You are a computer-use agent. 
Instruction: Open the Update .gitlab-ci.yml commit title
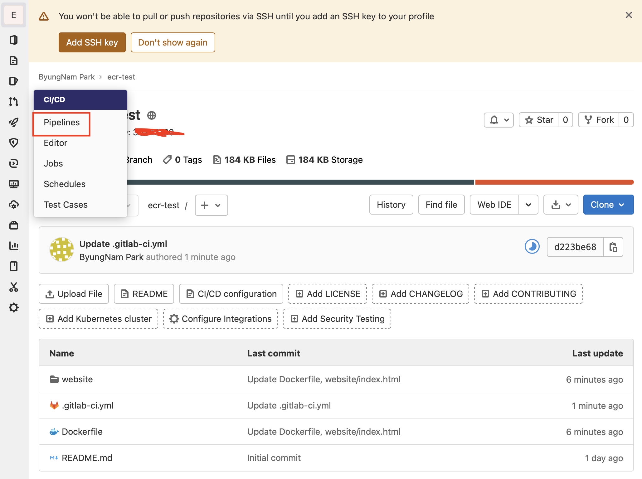[123, 244]
